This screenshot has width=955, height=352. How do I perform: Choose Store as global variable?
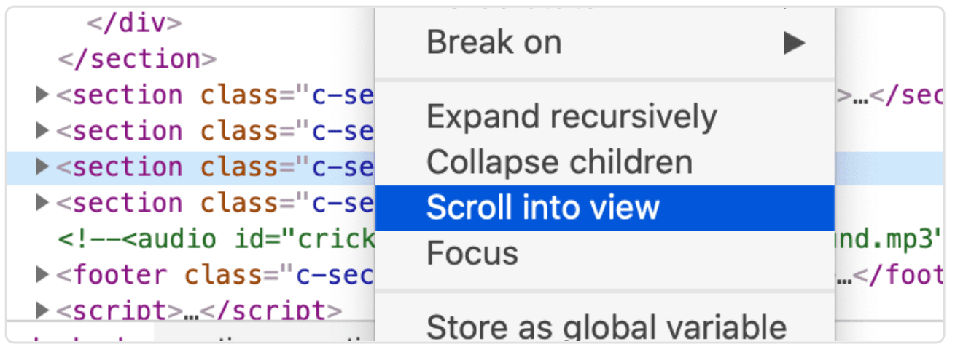[x=606, y=327]
